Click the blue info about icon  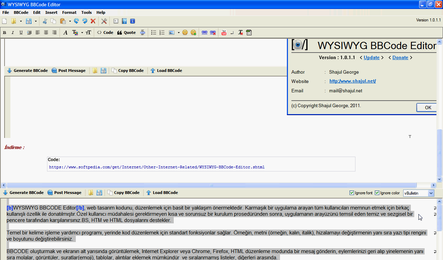pyautogui.click(x=133, y=21)
